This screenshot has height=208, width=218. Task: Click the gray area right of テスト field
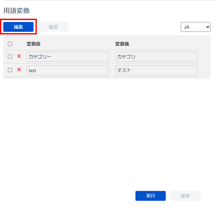coord(205,70)
